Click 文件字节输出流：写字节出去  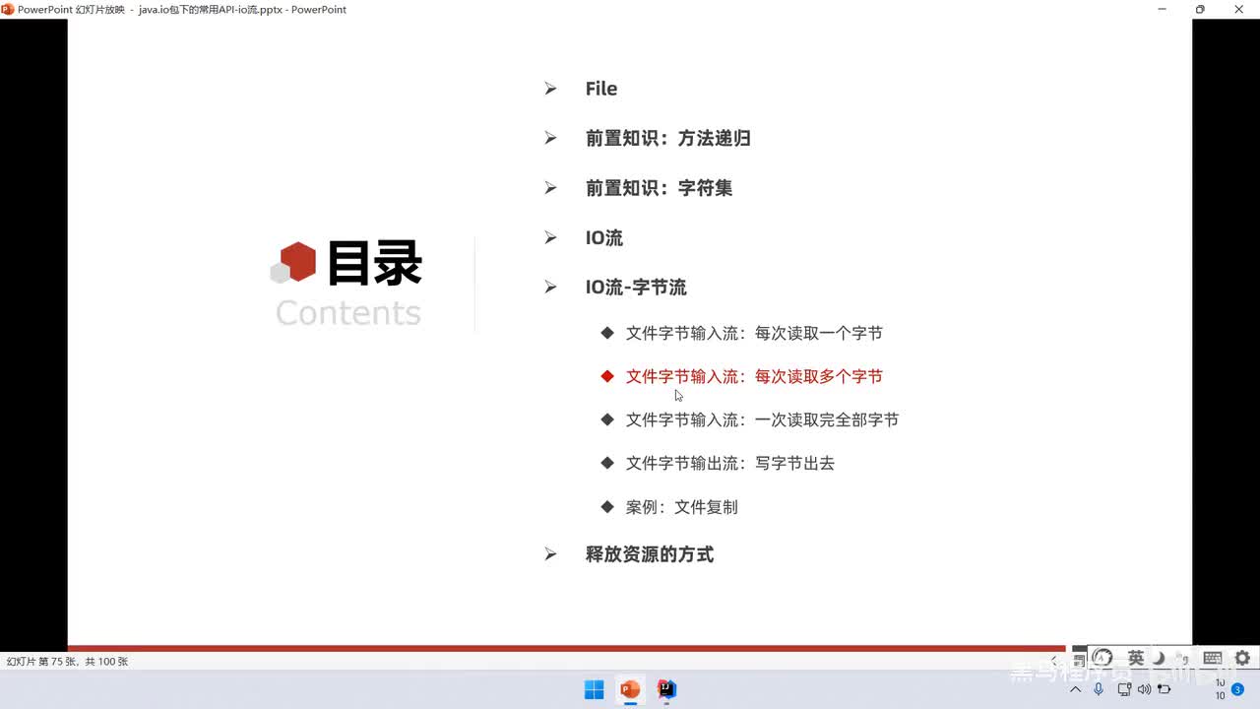(730, 463)
